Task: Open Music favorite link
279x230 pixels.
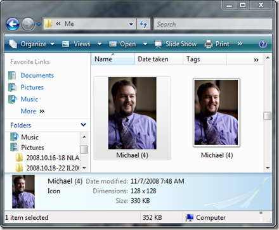Action: pos(29,99)
